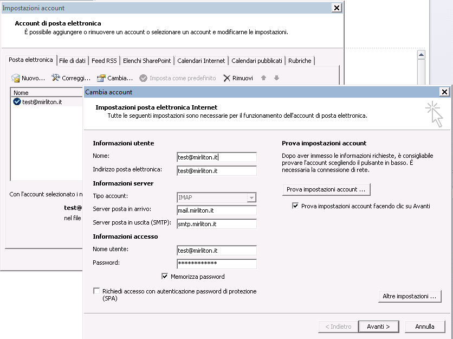Screen dimensions: 453x339
Task: Switch to Posta elettronica tab
Action: point(31,60)
